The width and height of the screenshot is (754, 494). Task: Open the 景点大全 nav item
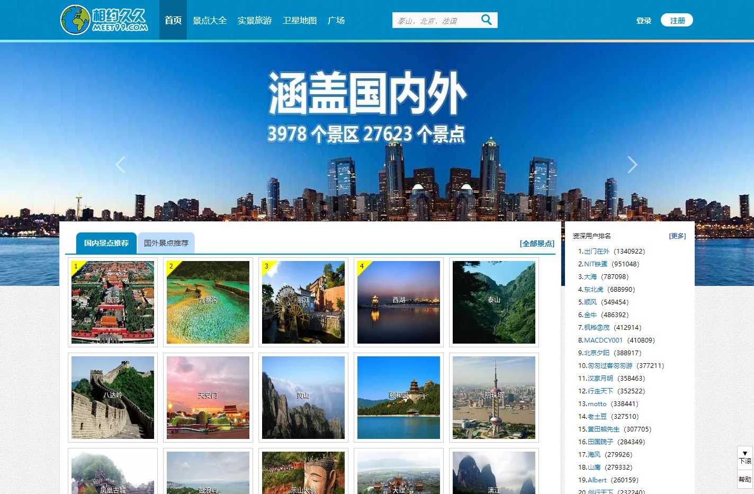pos(210,20)
